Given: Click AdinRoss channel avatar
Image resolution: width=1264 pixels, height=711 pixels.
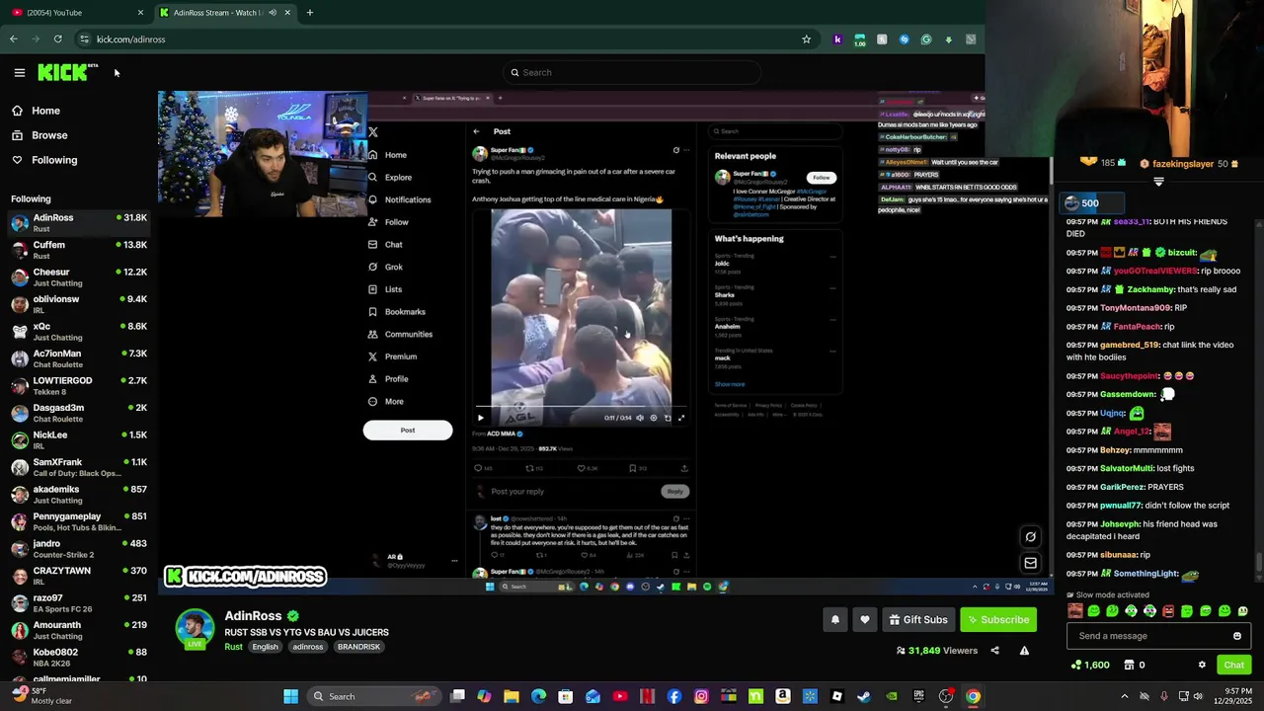Looking at the screenshot, I should click(x=195, y=629).
